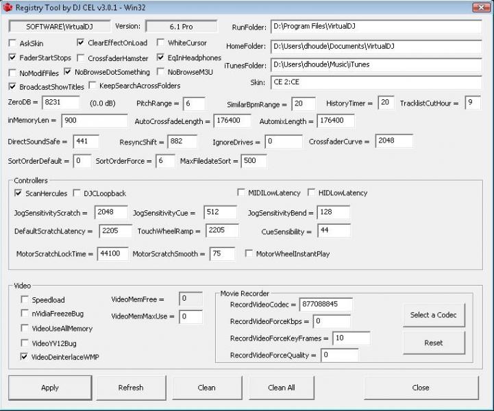494x411 pixels.
Task: Click MotorScratchSmooth input
Action: (223, 254)
